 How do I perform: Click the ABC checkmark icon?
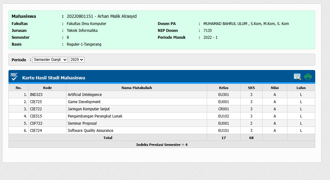14,77
